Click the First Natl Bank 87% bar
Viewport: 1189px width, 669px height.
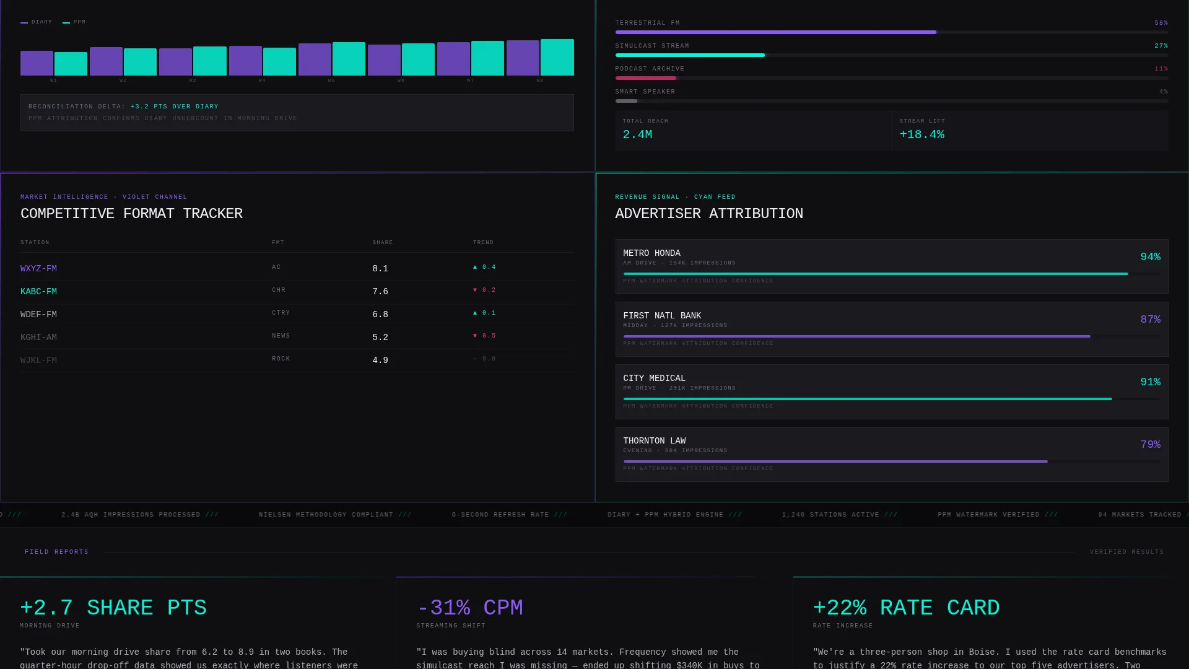pos(892,336)
